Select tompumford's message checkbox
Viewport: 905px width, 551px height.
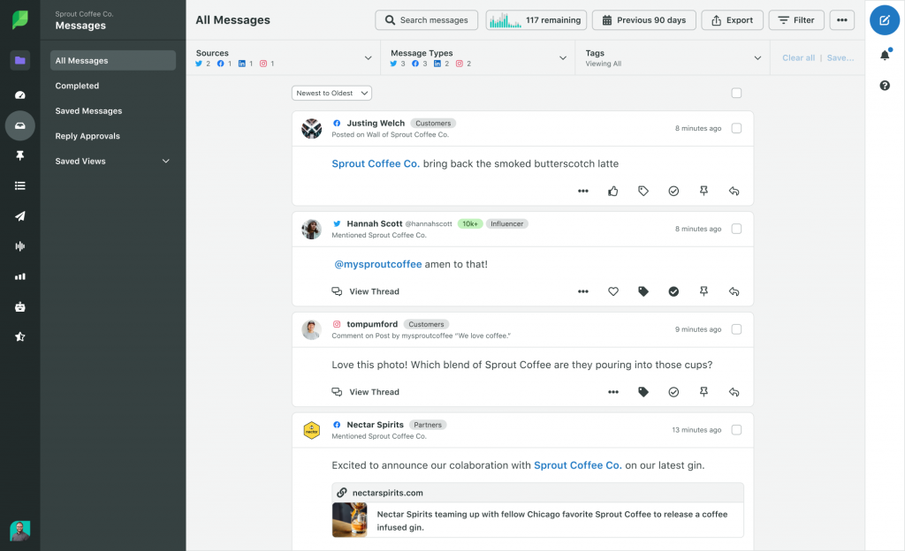[x=736, y=329]
